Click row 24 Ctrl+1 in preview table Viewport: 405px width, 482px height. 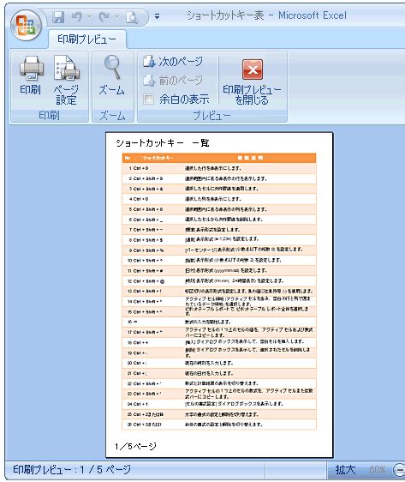[219, 404]
